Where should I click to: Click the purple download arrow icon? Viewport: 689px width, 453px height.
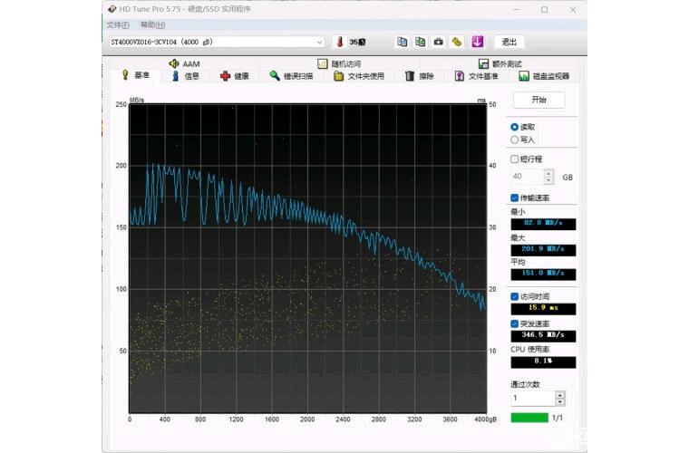pos(477,42)
